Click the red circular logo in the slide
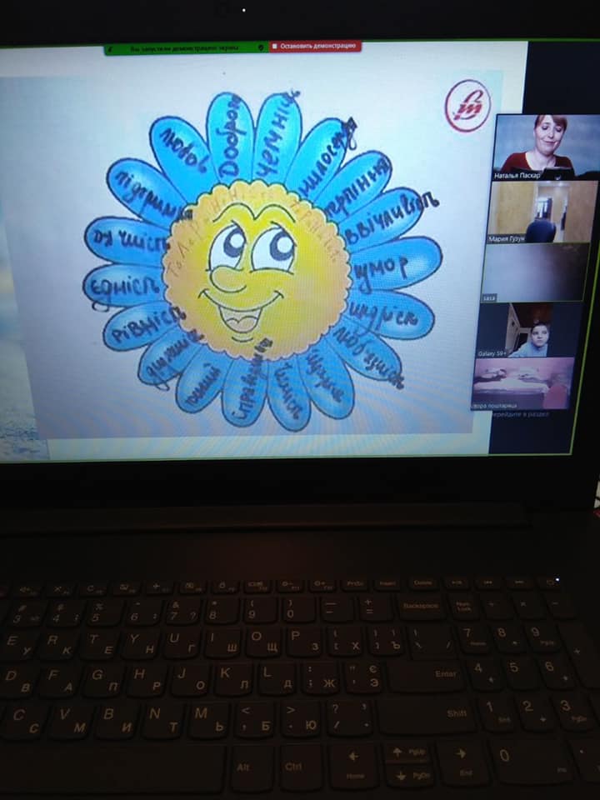 467,105
